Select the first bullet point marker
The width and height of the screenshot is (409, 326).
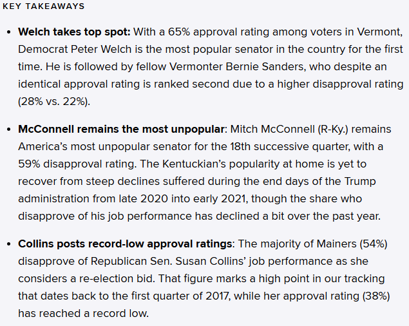pos(9,32)
